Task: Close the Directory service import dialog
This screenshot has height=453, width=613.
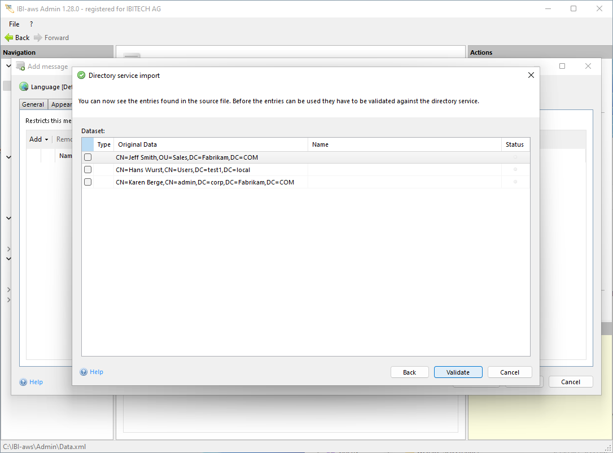Action: pyautogui.click(x=531, y=75)
